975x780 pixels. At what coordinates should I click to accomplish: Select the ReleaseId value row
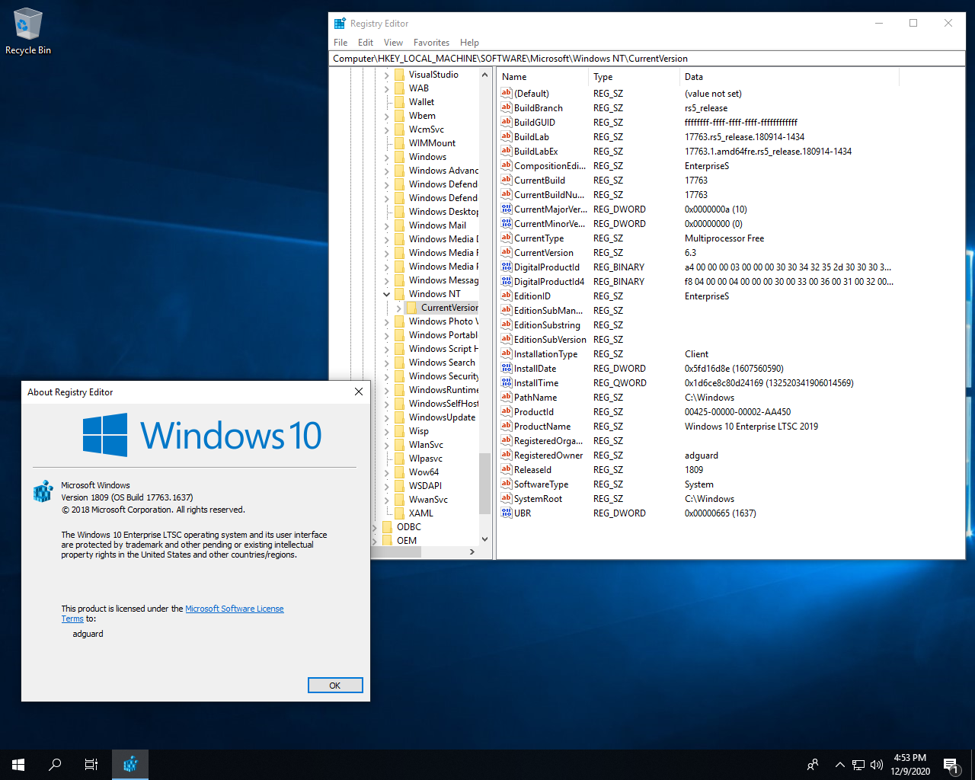[x=730, y=469]
